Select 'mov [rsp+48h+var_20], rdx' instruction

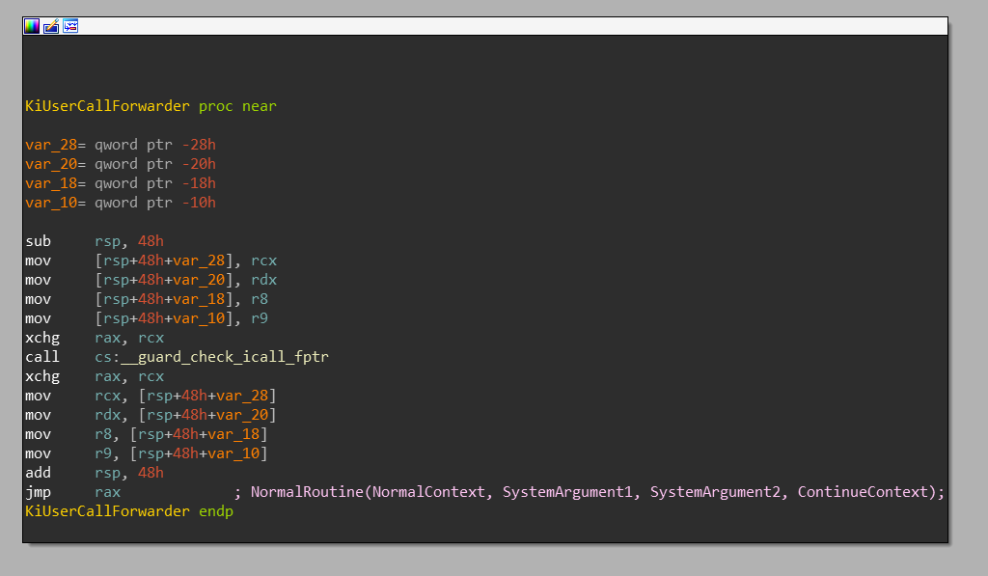[x=151, y=280]
